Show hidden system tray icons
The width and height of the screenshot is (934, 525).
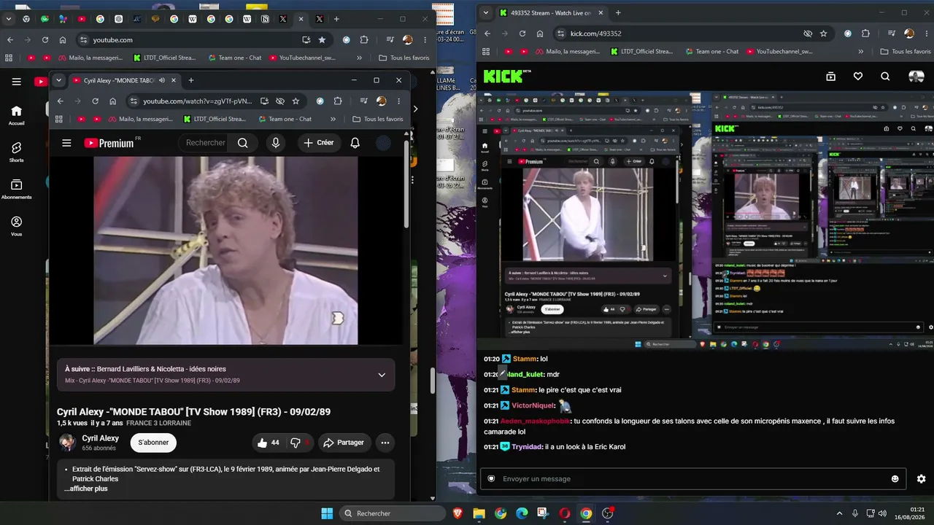click(838, 513)
